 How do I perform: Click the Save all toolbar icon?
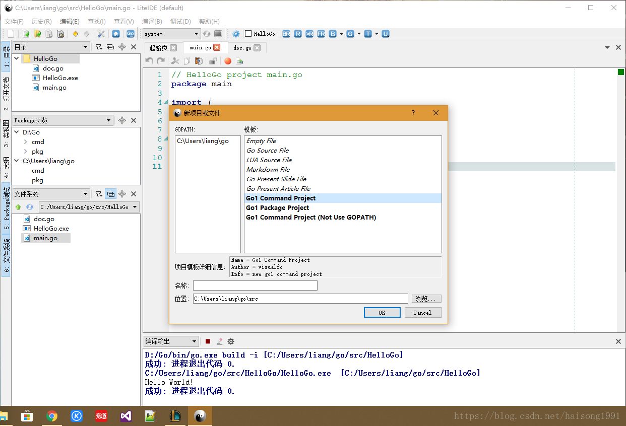click(x=60, y=34)
